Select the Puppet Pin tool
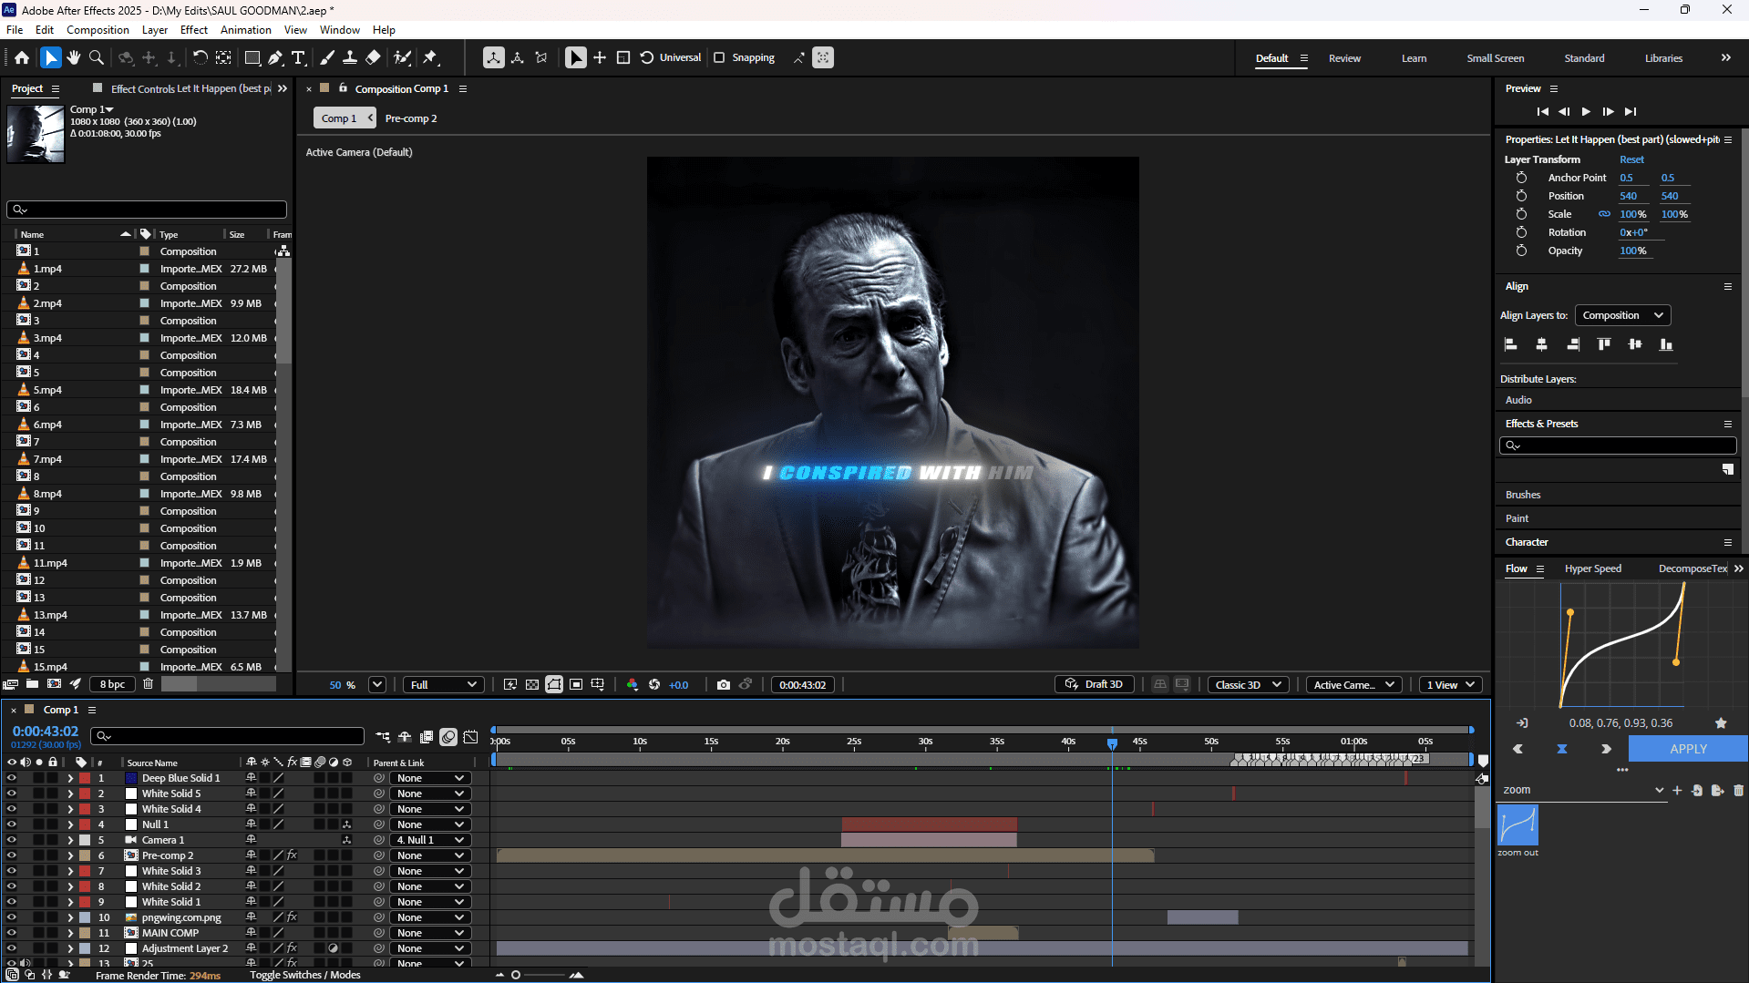Image resolution: width=1749 pixels, height=983 pixels. [x=430, y=57]
